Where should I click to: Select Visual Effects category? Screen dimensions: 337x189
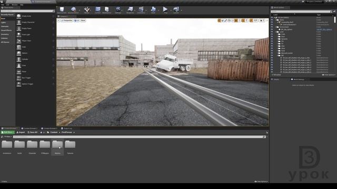coord(8,30)
